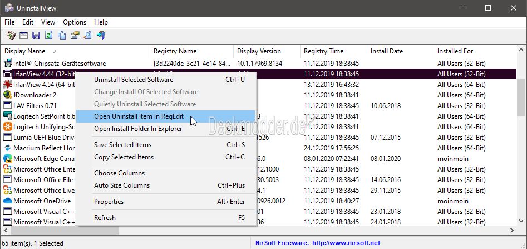Click install date 10.06.2018
The image size is (527, 249).
click(x=386, y=106)
